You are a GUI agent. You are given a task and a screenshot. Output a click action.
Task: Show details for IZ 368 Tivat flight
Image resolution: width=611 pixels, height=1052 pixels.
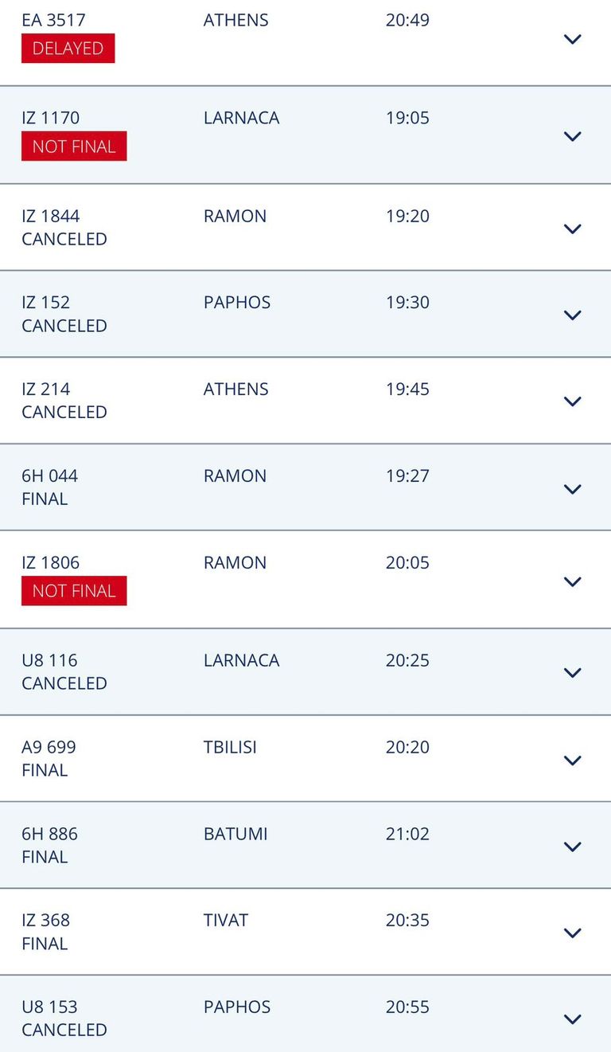[572, 933]
